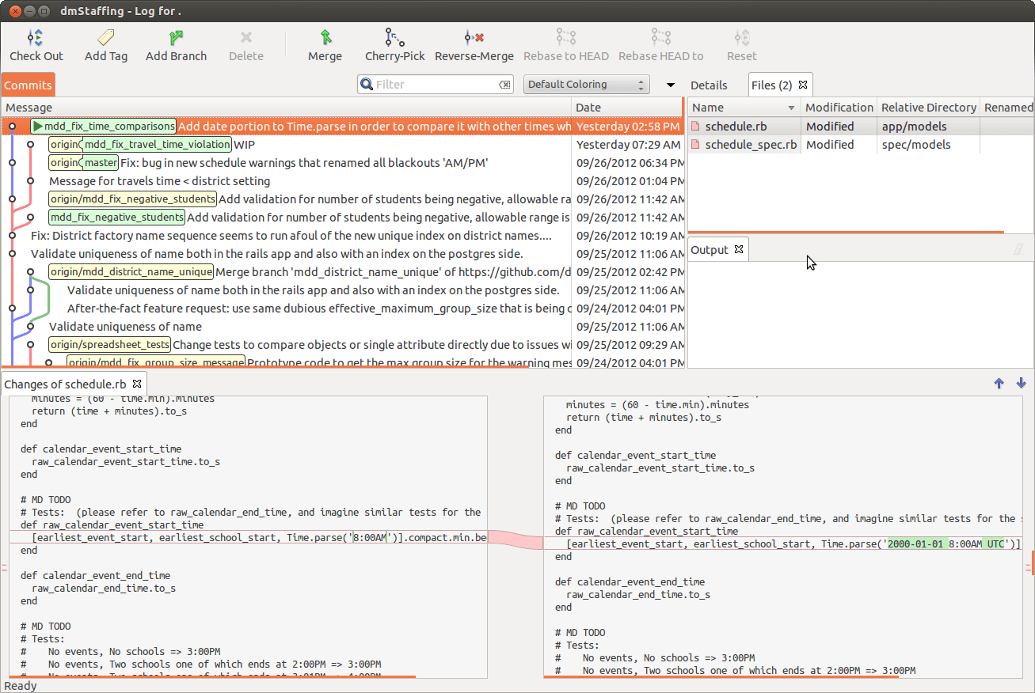Collapse the mdd_fix_time_comparisons commit triangle
The height and width of the screenshot is (693, 1035).
click(36, 126)
